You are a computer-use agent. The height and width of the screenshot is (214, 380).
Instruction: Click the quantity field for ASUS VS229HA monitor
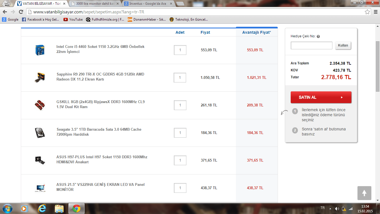pos(180,188)
